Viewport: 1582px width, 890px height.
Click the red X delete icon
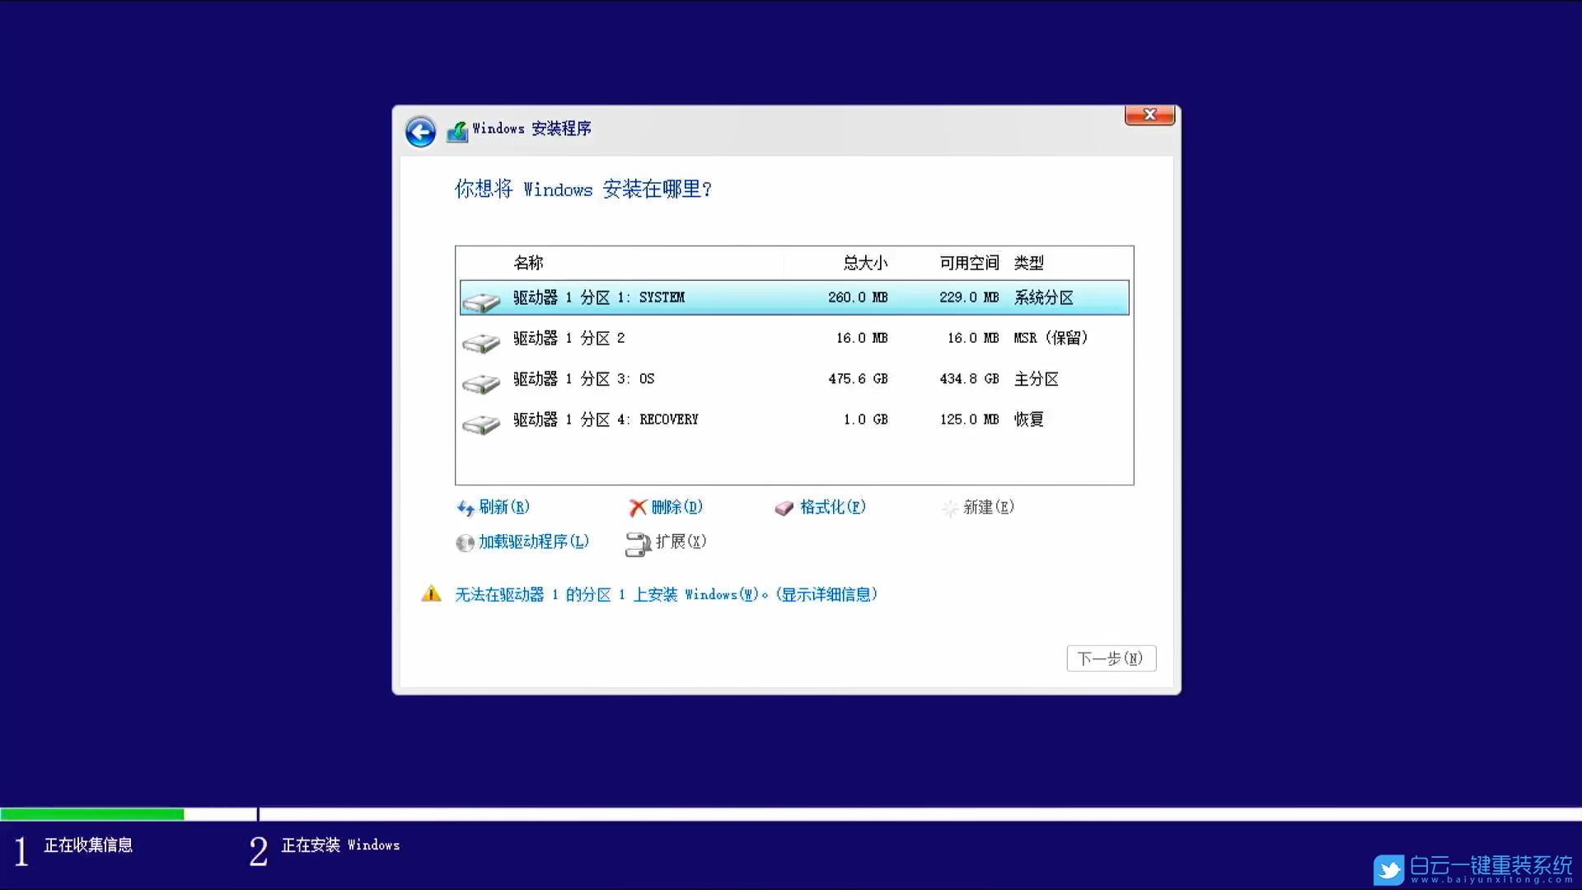click(x=638, y=508)
